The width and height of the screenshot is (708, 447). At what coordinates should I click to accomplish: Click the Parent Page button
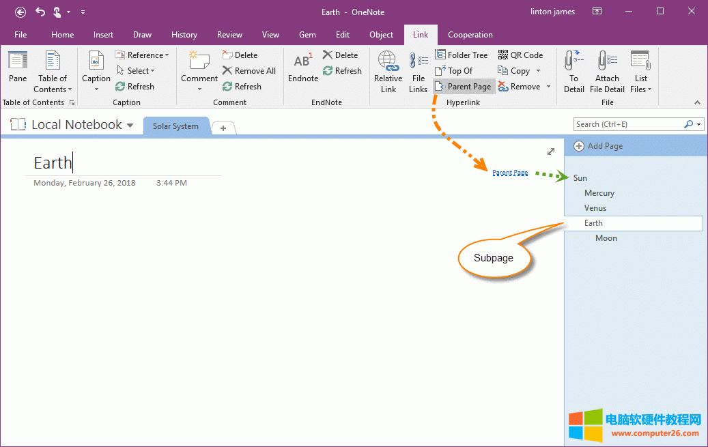pos(464,87)
